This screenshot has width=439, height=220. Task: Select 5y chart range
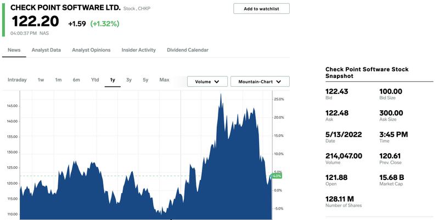[x=145, y=80]
